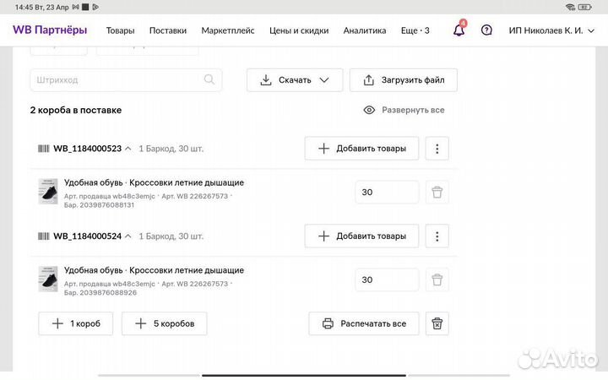Click the search magnifier in barcode field
This screenshot has height=380, width=608.
209,80
